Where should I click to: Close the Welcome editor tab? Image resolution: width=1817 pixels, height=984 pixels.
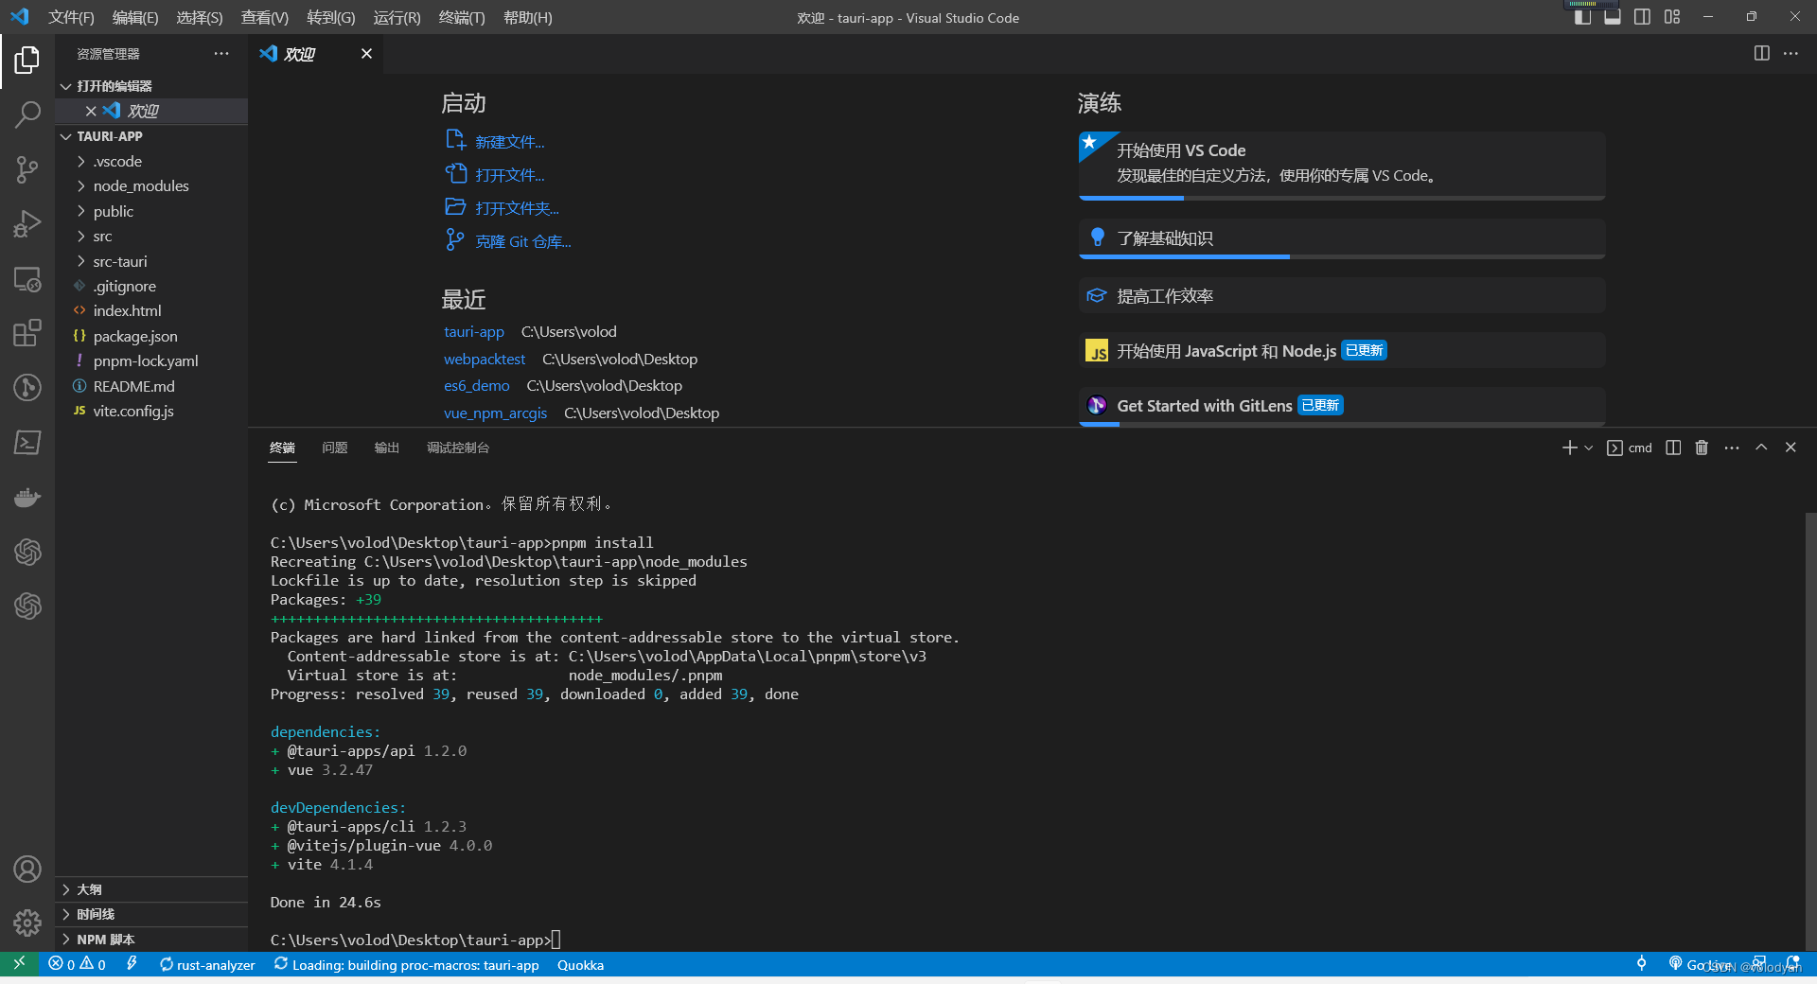(366, 54)
